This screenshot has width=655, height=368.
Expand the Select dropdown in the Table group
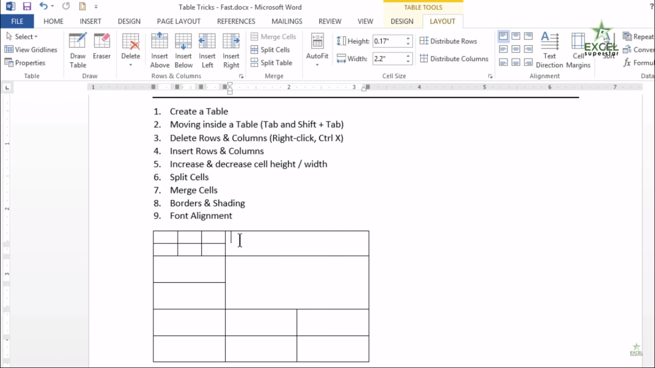22,36
